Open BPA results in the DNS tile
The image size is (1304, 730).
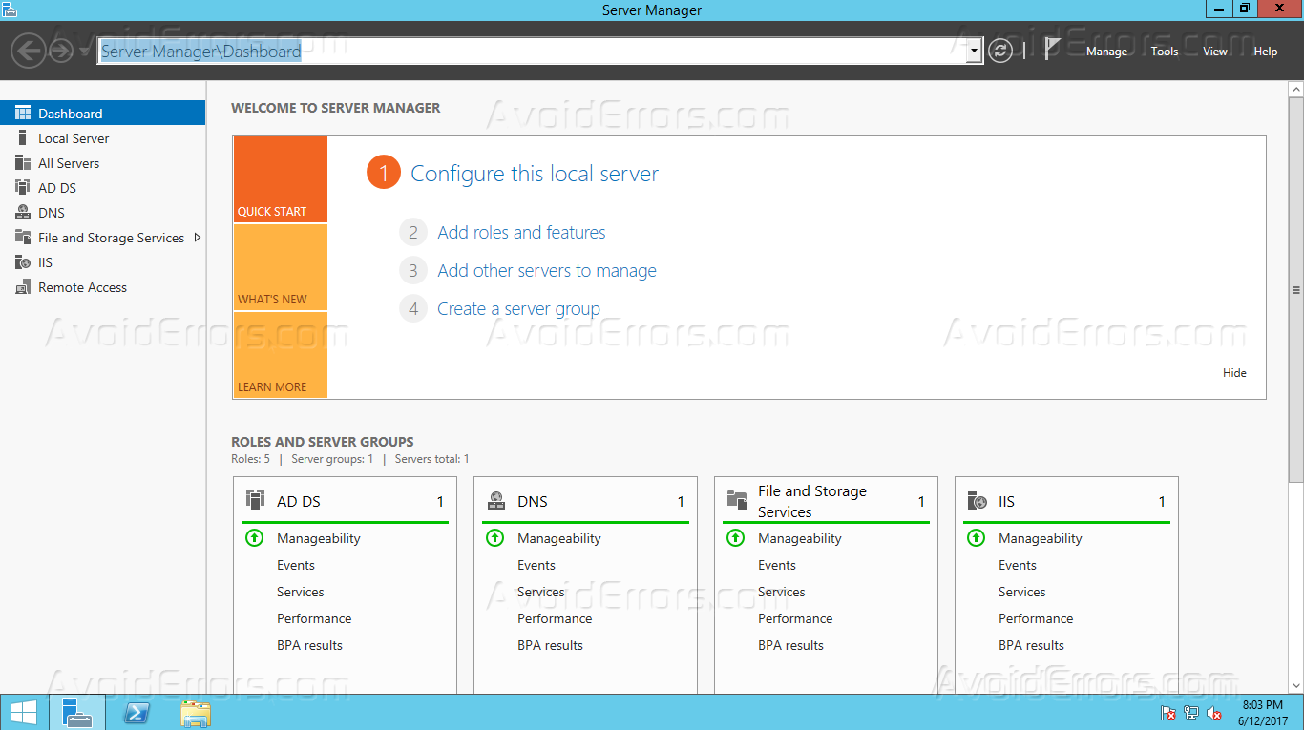[x=550, y=645]
